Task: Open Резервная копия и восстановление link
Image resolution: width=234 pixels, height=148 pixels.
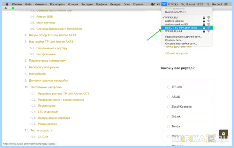Action: click(61, 100)
